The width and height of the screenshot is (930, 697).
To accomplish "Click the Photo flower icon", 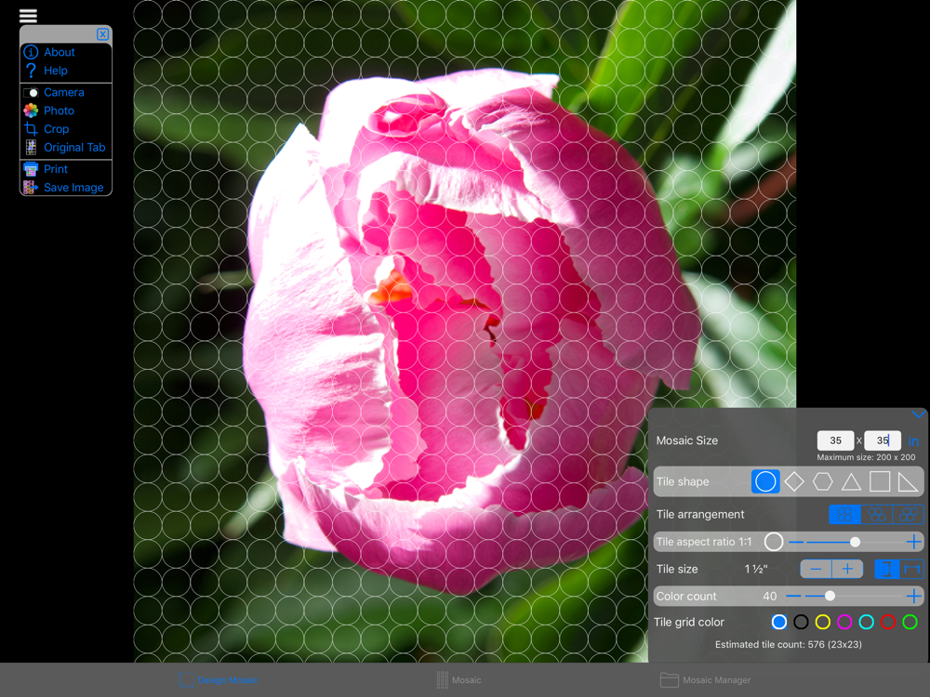I will coord(31,111).
